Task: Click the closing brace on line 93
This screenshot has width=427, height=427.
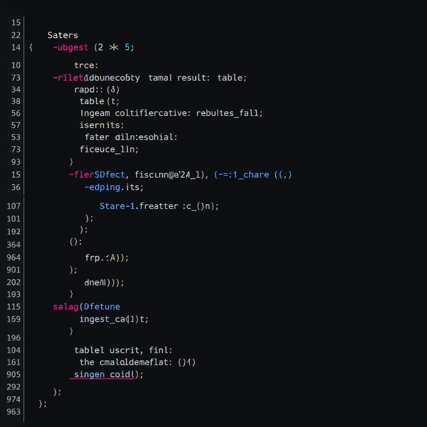Action: tap(70, 161)
